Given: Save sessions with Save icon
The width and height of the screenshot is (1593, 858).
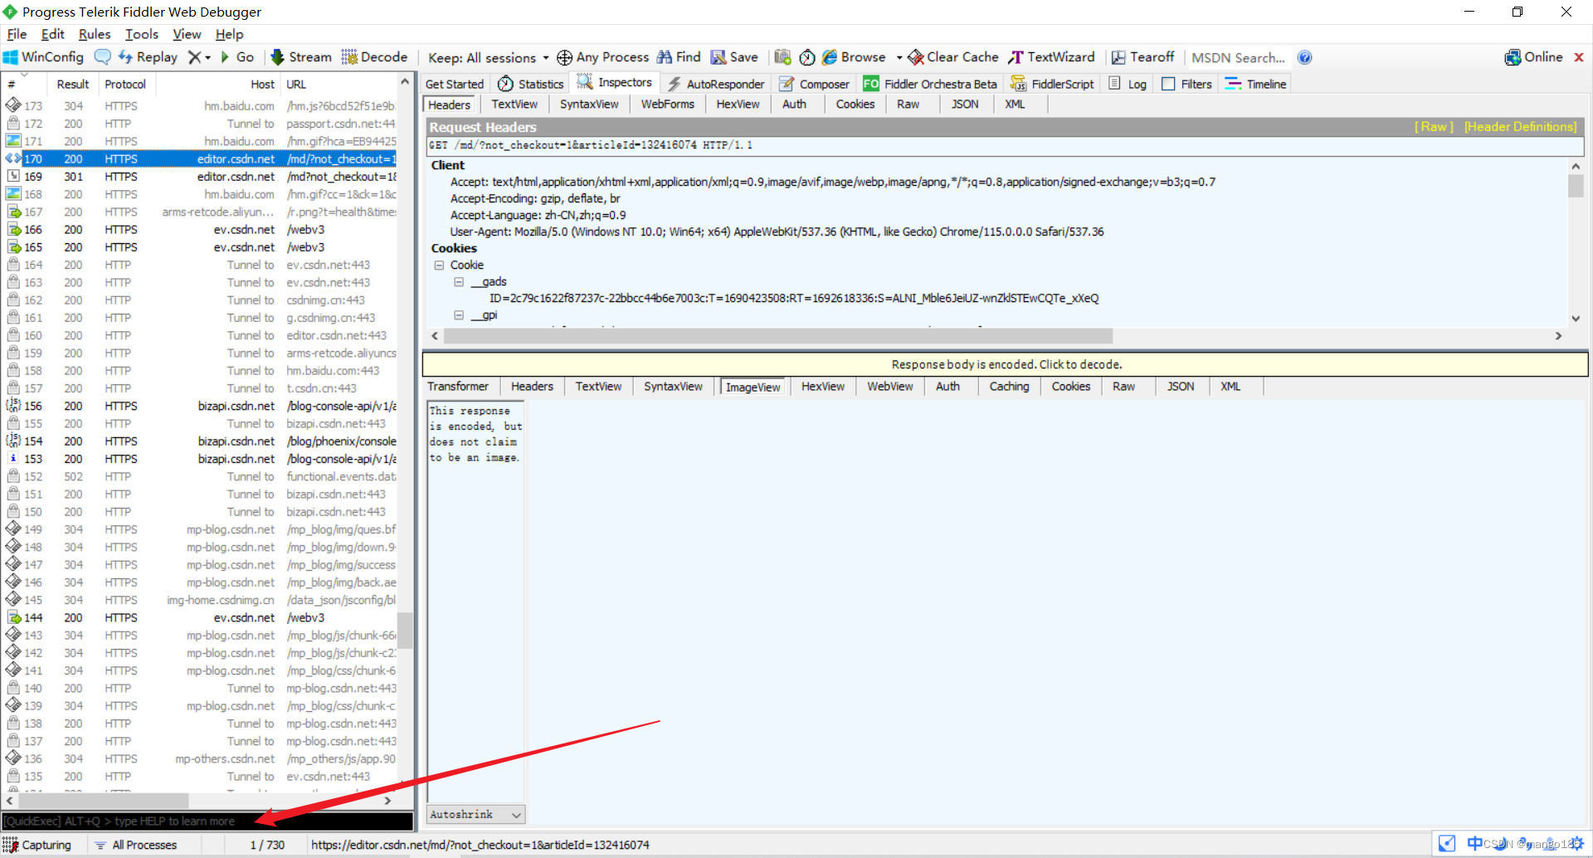Looking at the screenshot, I should pyautogui.click(x=734, y=57).
